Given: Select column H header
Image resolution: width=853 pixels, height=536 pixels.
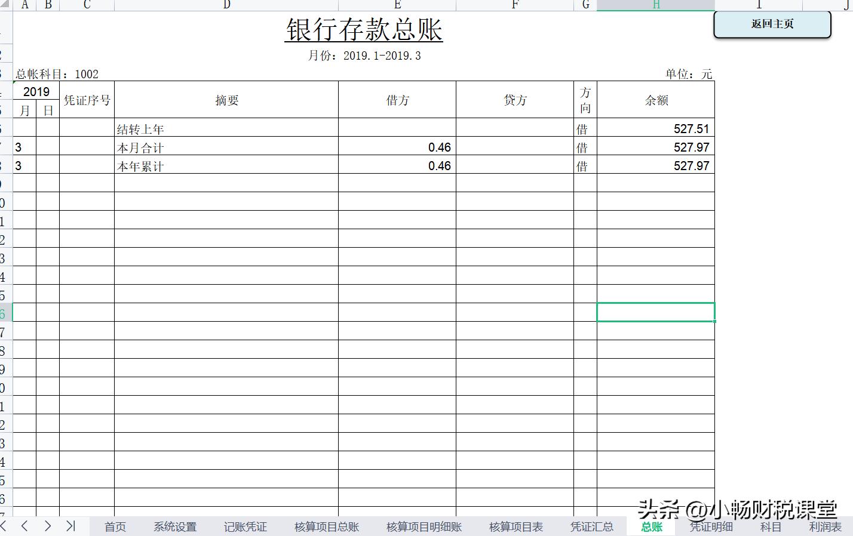Looking at the screenshot, I should pyautogui.click(x=655, y=5).
